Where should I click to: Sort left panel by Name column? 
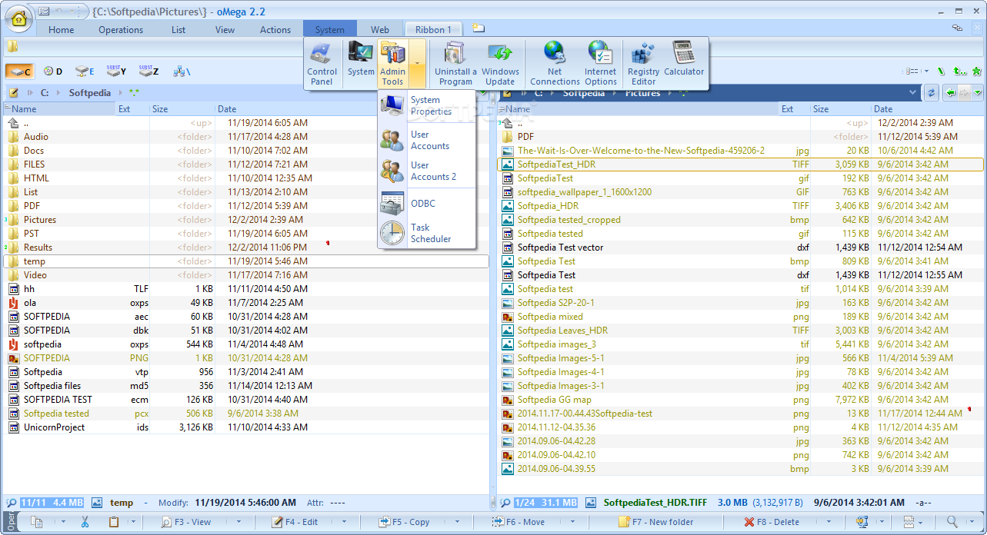60,109
